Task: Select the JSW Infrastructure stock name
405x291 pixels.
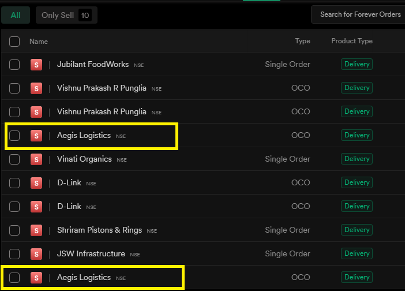Action: click(91, 254)
